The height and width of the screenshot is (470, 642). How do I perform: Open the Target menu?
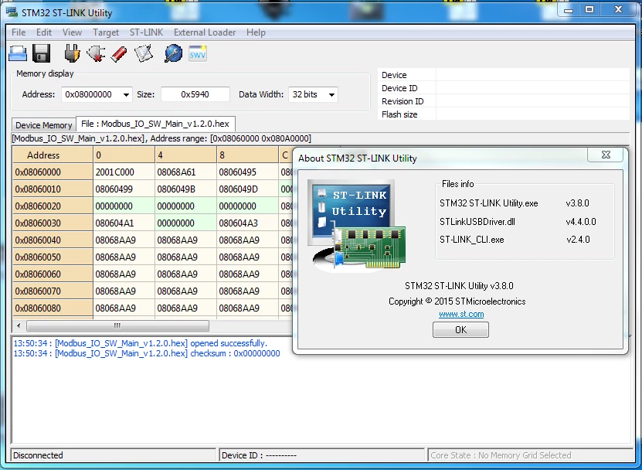(x=105, y=32)
